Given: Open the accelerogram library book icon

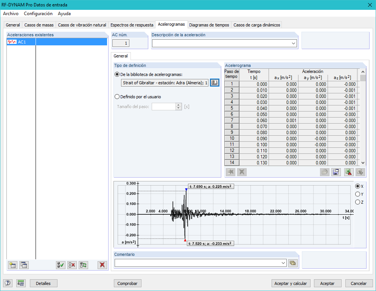Looking at the screenshot, I should coord(214,83).
